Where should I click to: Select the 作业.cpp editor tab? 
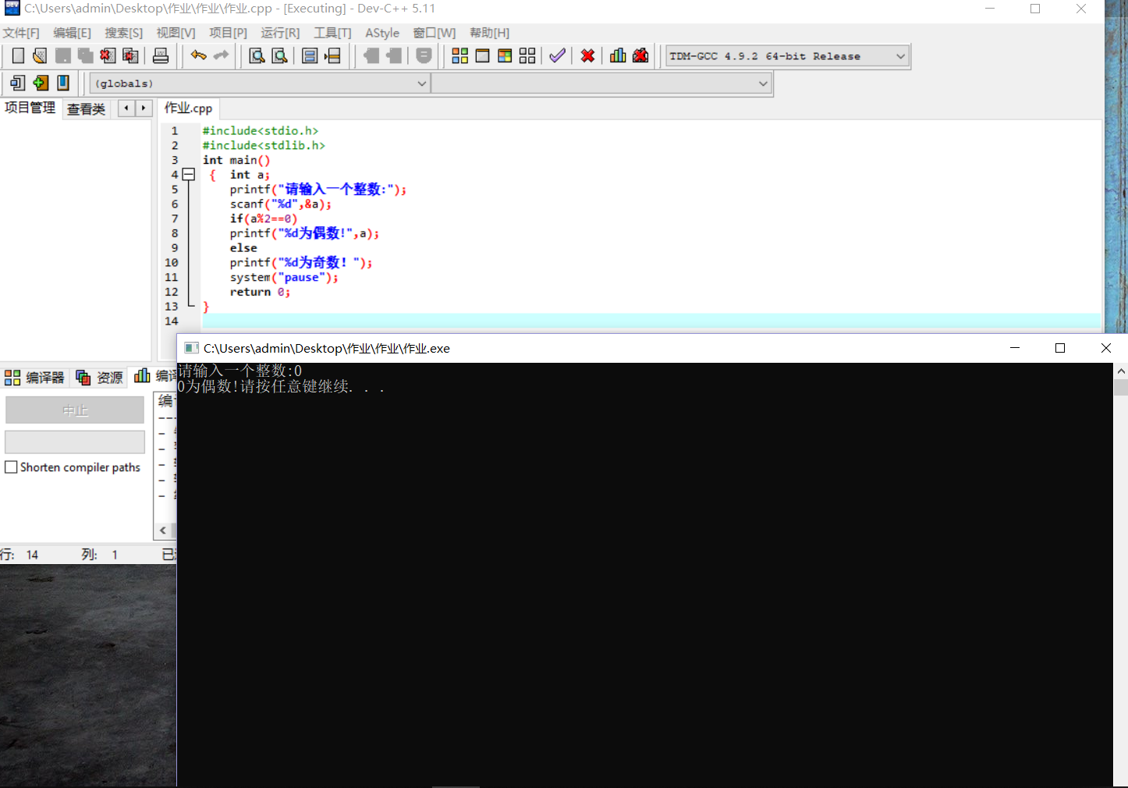coord(188,108)
